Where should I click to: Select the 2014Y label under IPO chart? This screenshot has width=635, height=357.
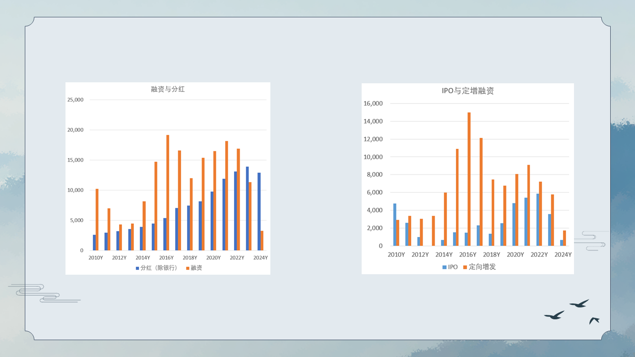coord(444,255)
